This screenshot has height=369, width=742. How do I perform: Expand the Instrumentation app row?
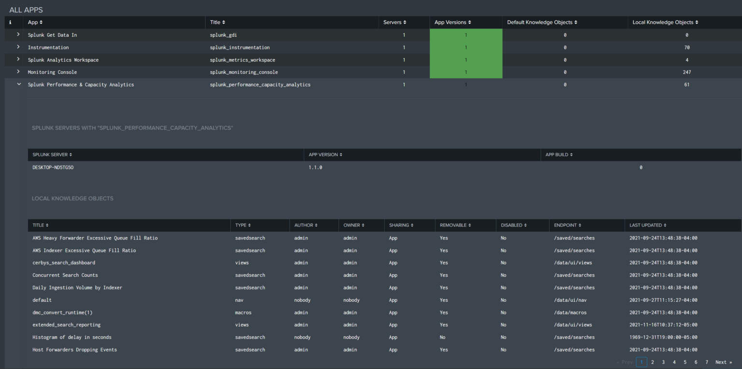click(x=18, y=47)
